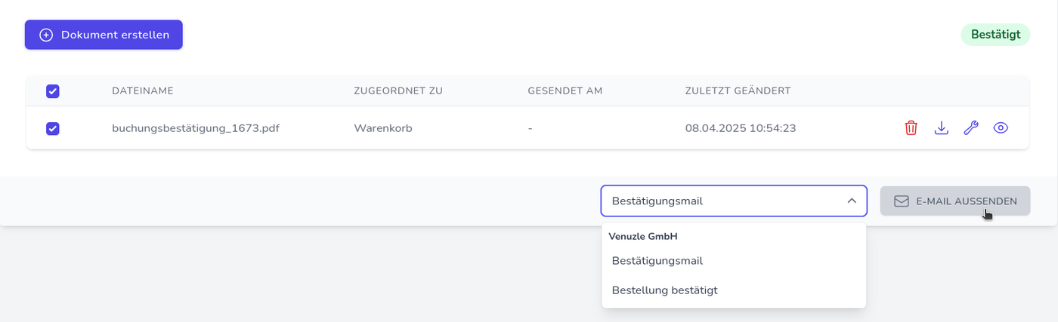
Task: Click the chevron arrow of the template dropdown
Action: click(x=852, y=201)
